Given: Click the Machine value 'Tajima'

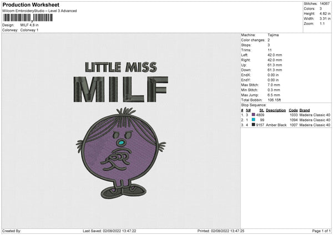Looking at the screenshot, I should (x=273, y=35).
